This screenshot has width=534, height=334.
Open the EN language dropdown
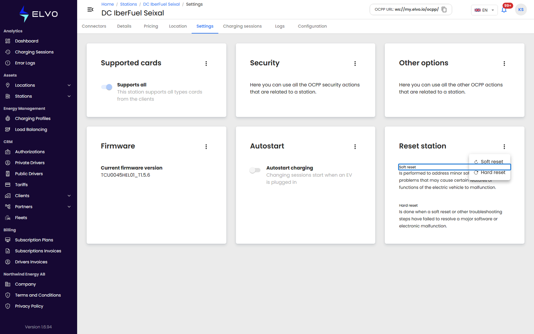pyautogui.click(x=484, y=10)
